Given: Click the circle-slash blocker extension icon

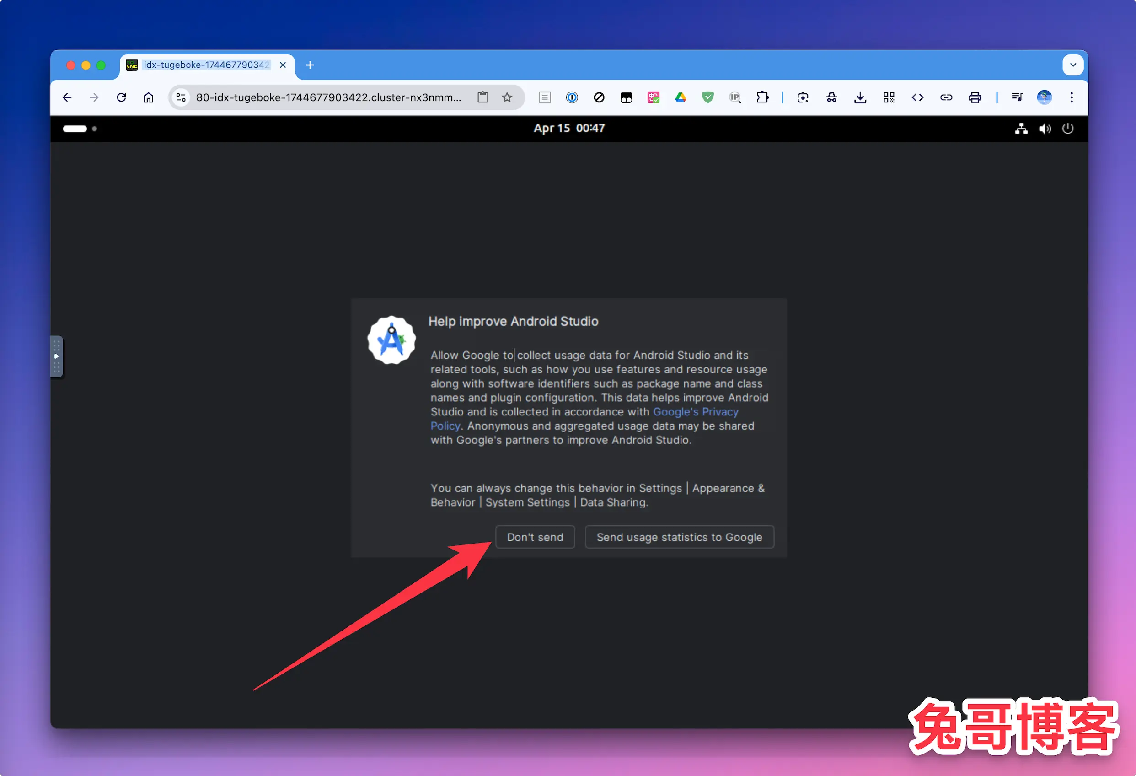Looking at the screenshot, I should [x=599, y=97].
